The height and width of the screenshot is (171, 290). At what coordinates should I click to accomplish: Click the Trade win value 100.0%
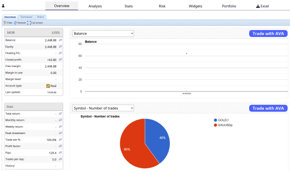coord(52,140)
